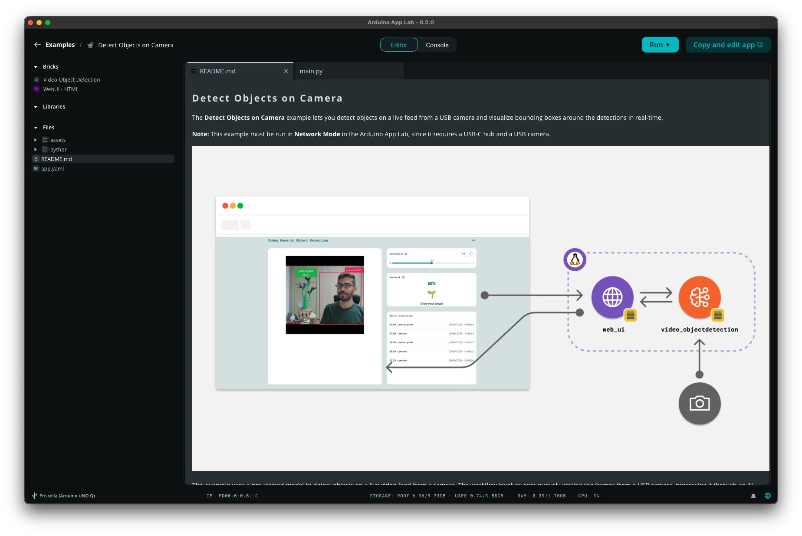Screen dimensions: 802x536
Task: Select README.md in the Files tree
Action: 56,159
